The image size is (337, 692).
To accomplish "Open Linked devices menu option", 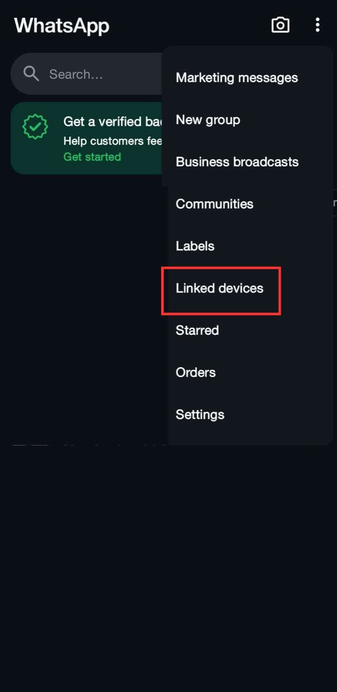I will (219, 288).
